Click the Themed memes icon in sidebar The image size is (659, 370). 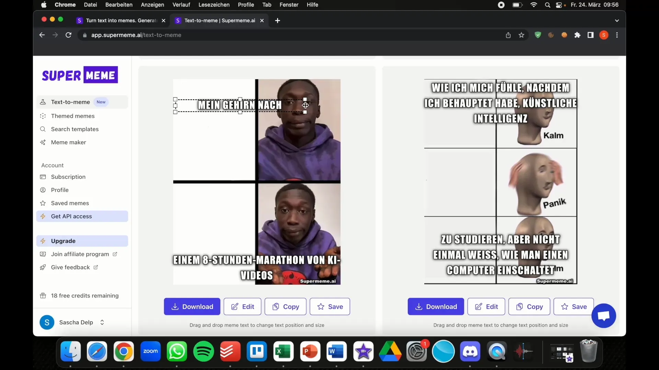44,116
